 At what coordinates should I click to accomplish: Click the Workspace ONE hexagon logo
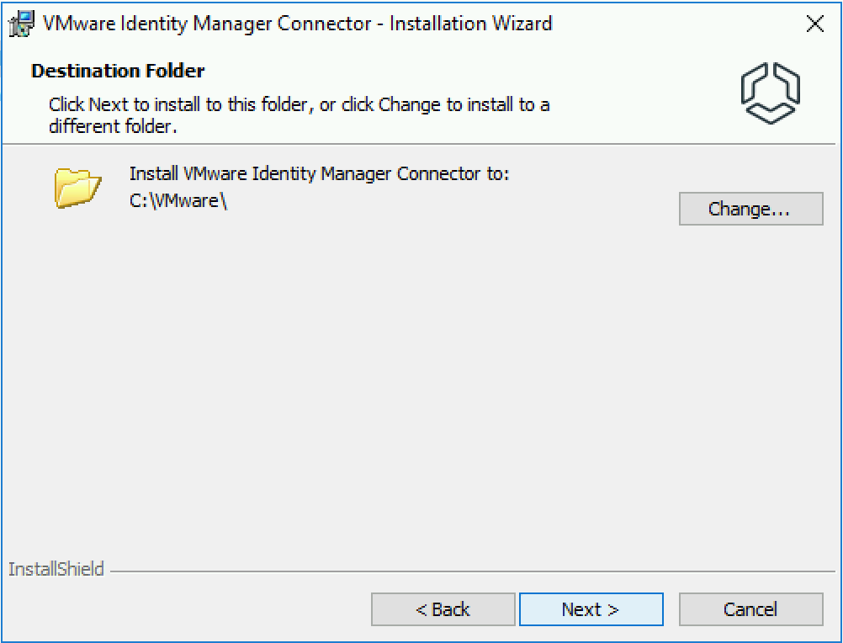click(770, 93)
